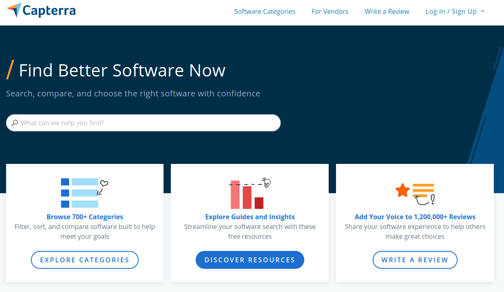This screenshot has width=504, height=292.
Task: Click the bar chart lightbulb illustration
Action: (x=250, y=193)
